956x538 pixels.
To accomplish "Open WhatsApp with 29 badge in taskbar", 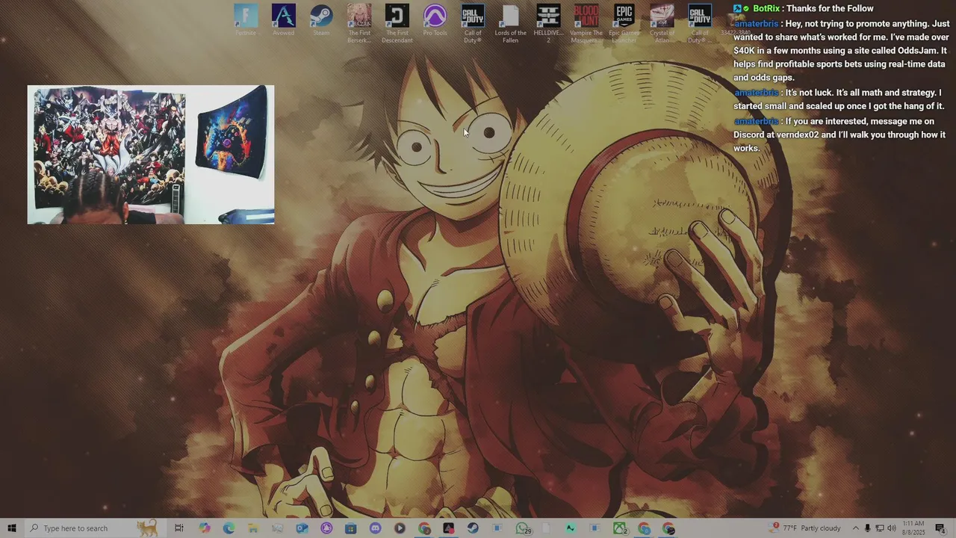I will pyautogui.click(x=523, y=528).
